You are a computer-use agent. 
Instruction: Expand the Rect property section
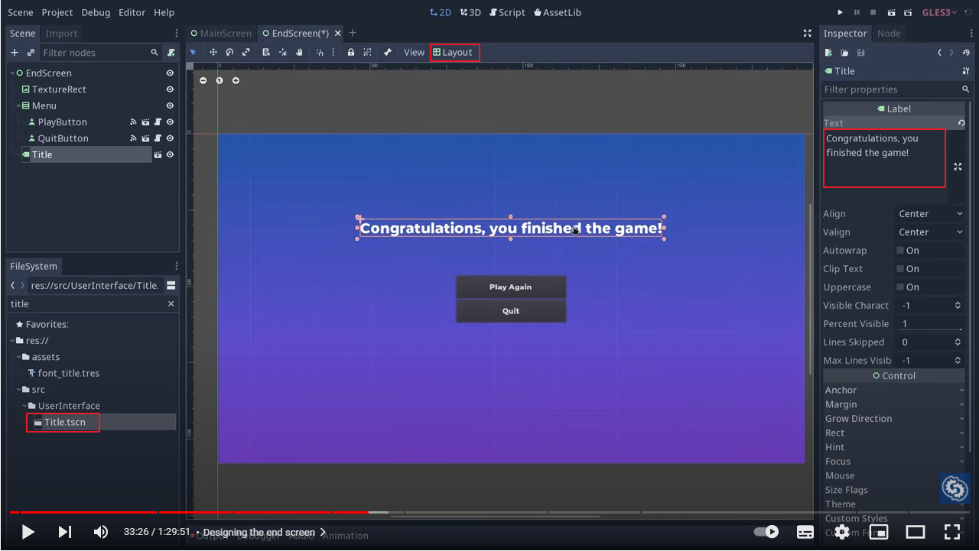click(894, 433)
